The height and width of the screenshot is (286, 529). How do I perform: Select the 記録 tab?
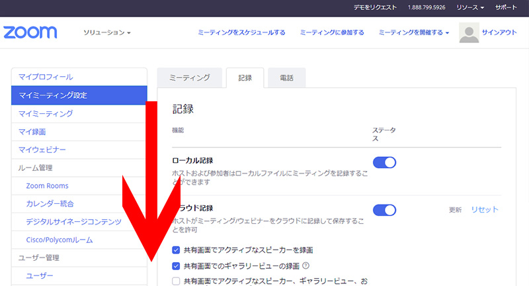245,78
